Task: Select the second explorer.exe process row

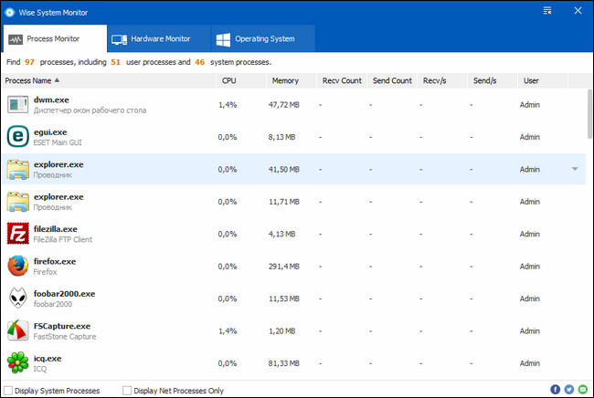Action: click(274, 202)
